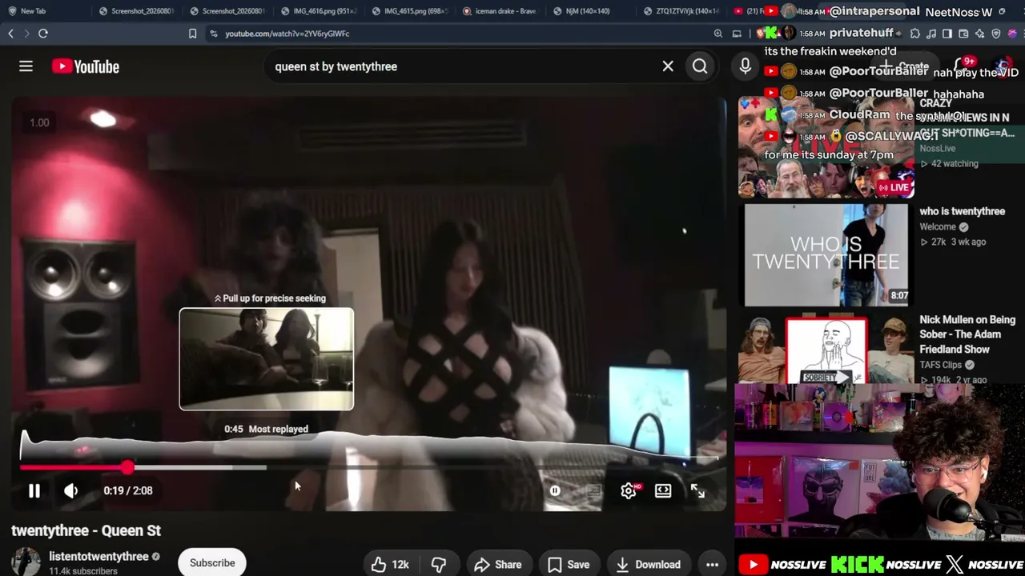Click the VPN shield icon in toolbar
Image resolution: width=1025 pixels, height=576 pixels.
click(996, 34)
